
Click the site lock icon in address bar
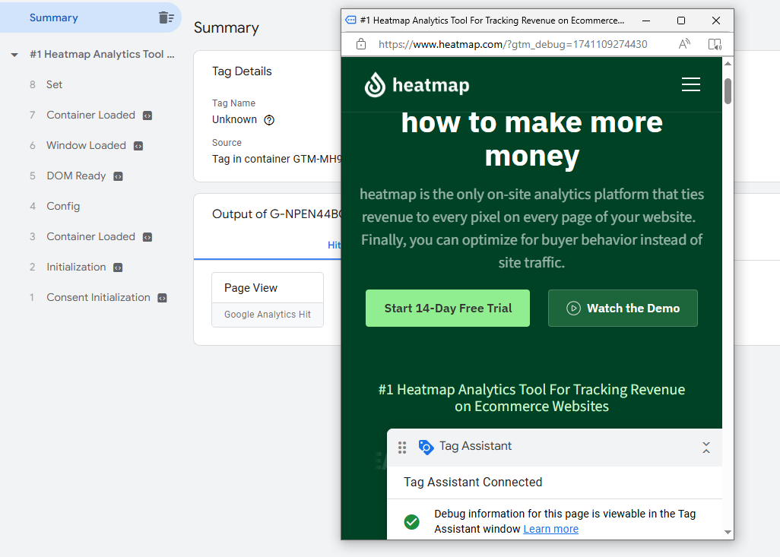tap(361, 44)
